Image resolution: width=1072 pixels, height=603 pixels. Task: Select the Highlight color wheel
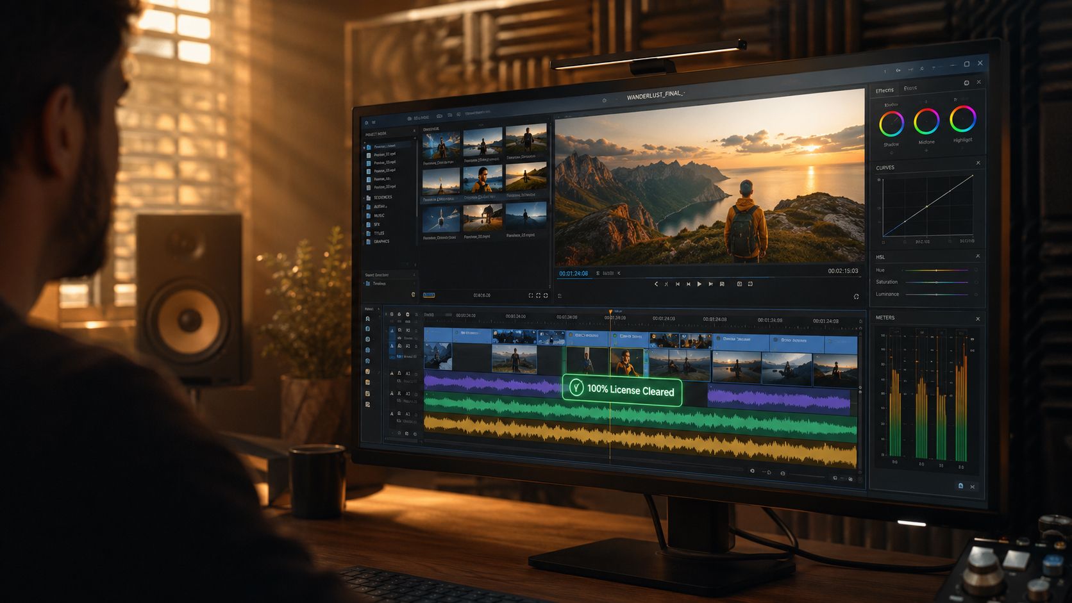(x=963, y=119)
